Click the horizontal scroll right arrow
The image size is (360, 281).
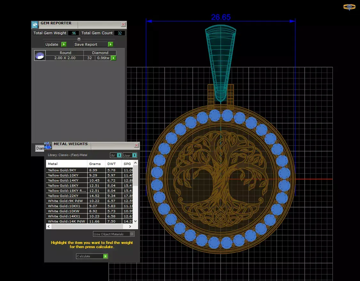point(130,226)
